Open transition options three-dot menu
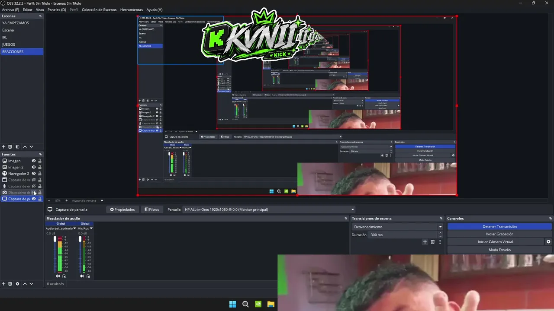The image size is (554, 311). (440, 242)
